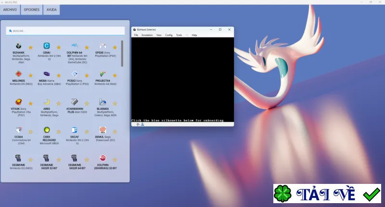
Task: Click the "VITA3K" emulator name text
Action: [x=15, y=109]
